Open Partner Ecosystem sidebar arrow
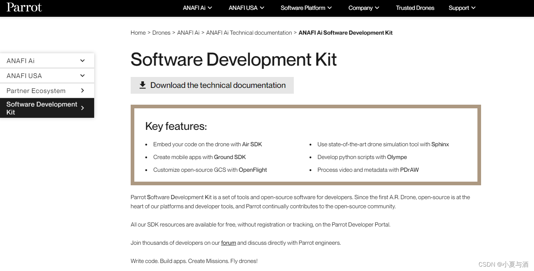534x271 pixels. click(x=82, y=90)
